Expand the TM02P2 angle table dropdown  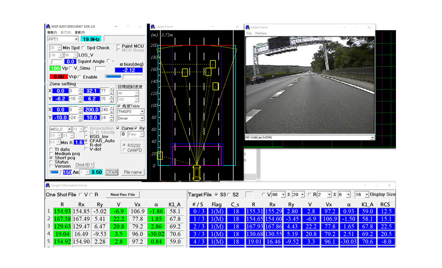pyautogui.click(x=142, y=112)
